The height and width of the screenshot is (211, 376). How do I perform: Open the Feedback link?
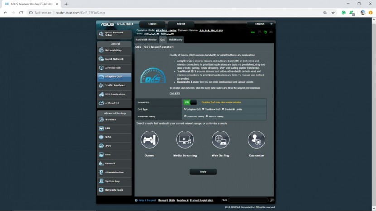click(183, 200)
